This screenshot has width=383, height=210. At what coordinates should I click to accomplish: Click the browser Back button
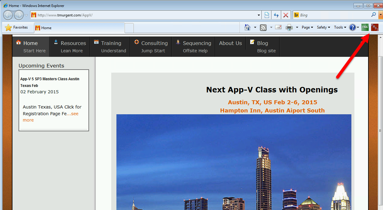(x=8, y=15)
